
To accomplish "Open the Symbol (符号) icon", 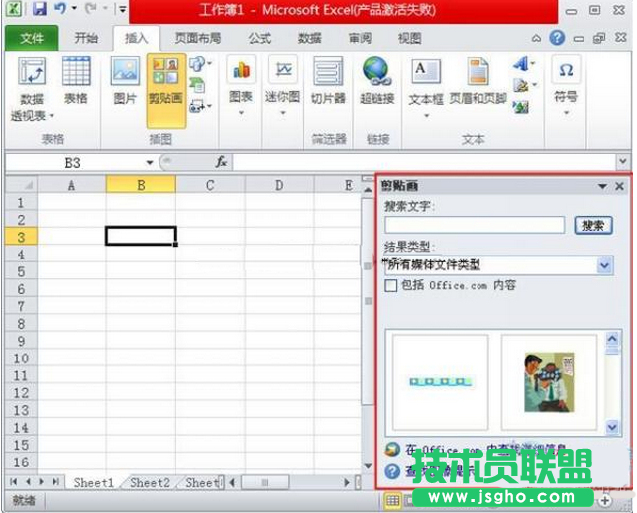I will click(x=566, y=70).
